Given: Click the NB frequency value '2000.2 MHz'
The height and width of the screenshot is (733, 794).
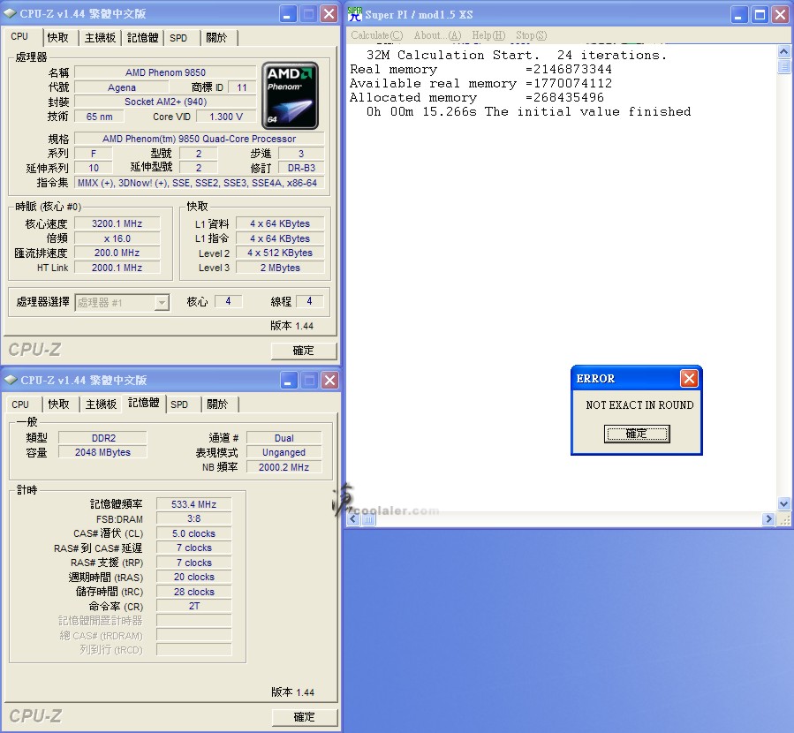Looking at the screenshot, I should [x=284, y=467].
